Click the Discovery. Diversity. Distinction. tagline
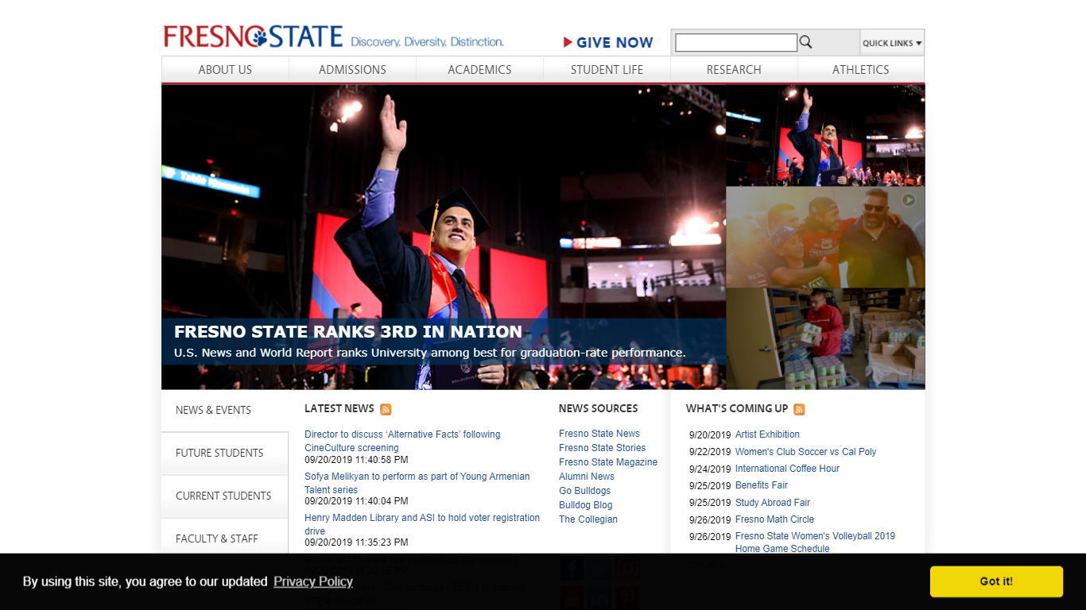 (x=427, y=42)
